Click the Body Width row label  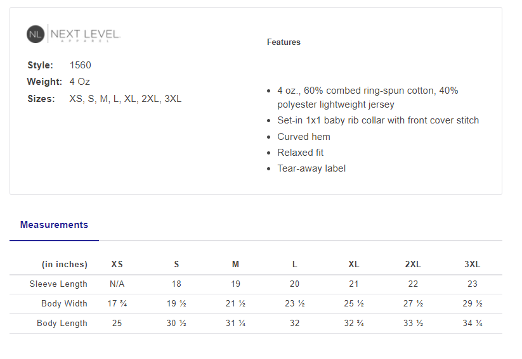64,304
